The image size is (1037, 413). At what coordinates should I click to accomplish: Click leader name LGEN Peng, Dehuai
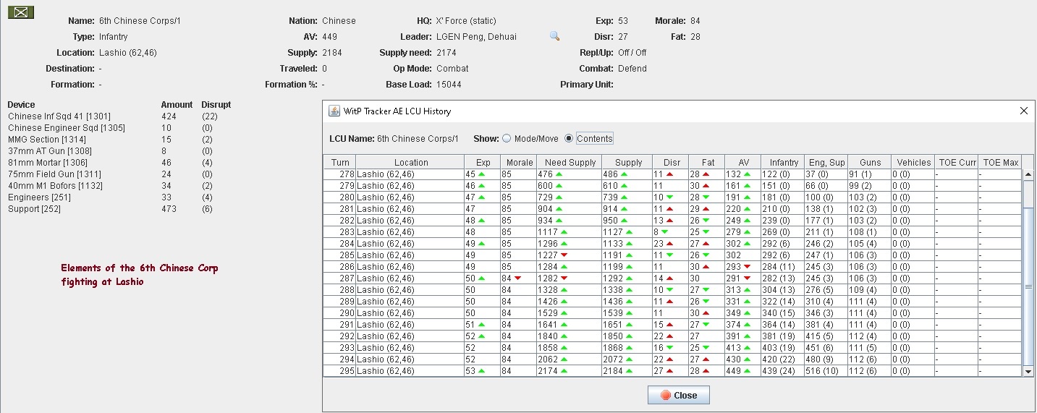476,37
